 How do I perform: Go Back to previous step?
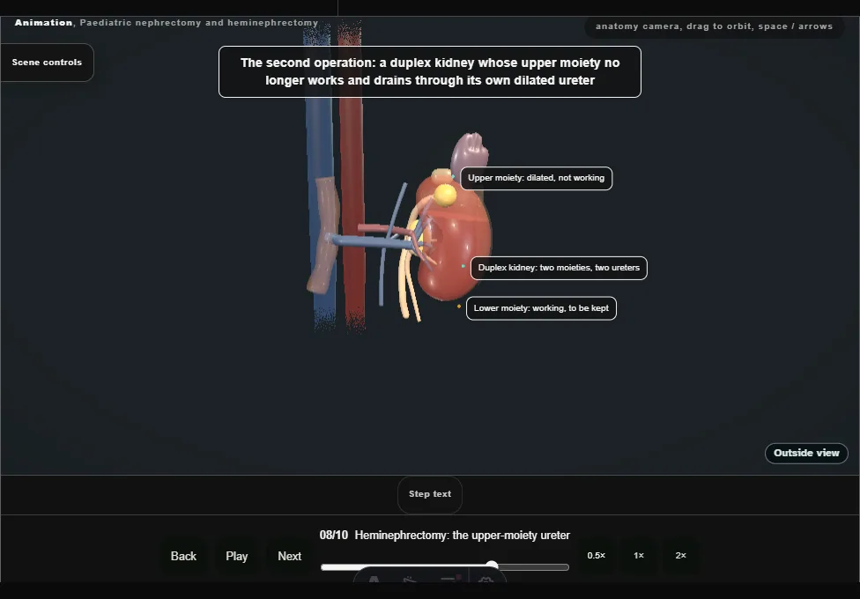(183, 556)
